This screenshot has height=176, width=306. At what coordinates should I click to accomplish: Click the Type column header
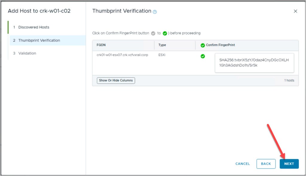pyautogui.click(x=162, y=45)
